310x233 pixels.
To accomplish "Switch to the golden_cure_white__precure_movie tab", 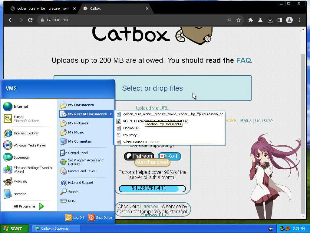I will [41, 8].
